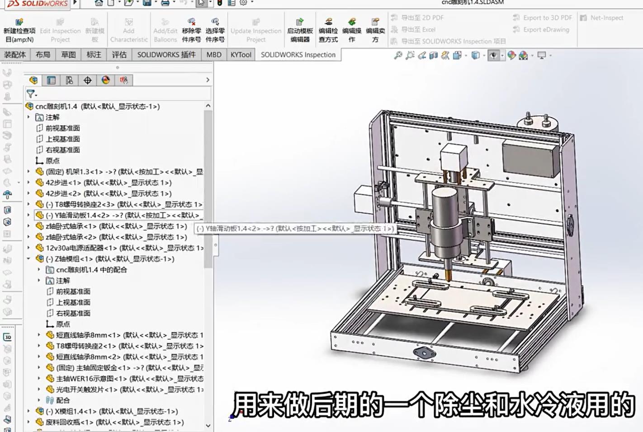
Task: Switch to the KYTool tab
Action: tap(241, 55)
